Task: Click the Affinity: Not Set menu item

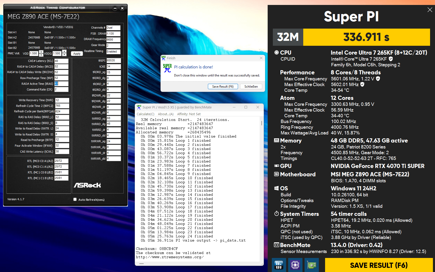Action: [x=189, y=114]
